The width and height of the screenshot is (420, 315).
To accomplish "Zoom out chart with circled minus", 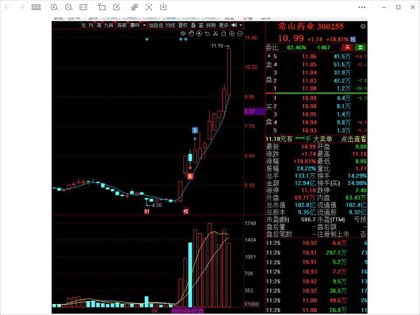I will tap(240, 34).
